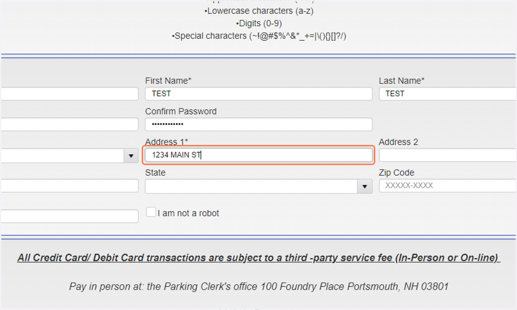
Task: Click the Address 1 field containing 1234 MAIN ST
Action: (x=258, y=155)
